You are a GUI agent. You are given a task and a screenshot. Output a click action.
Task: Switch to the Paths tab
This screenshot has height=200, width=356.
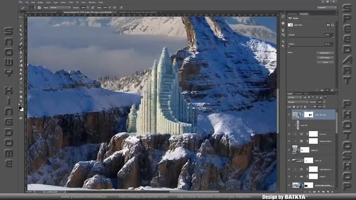pyautogui.click(x=306, y=94)
